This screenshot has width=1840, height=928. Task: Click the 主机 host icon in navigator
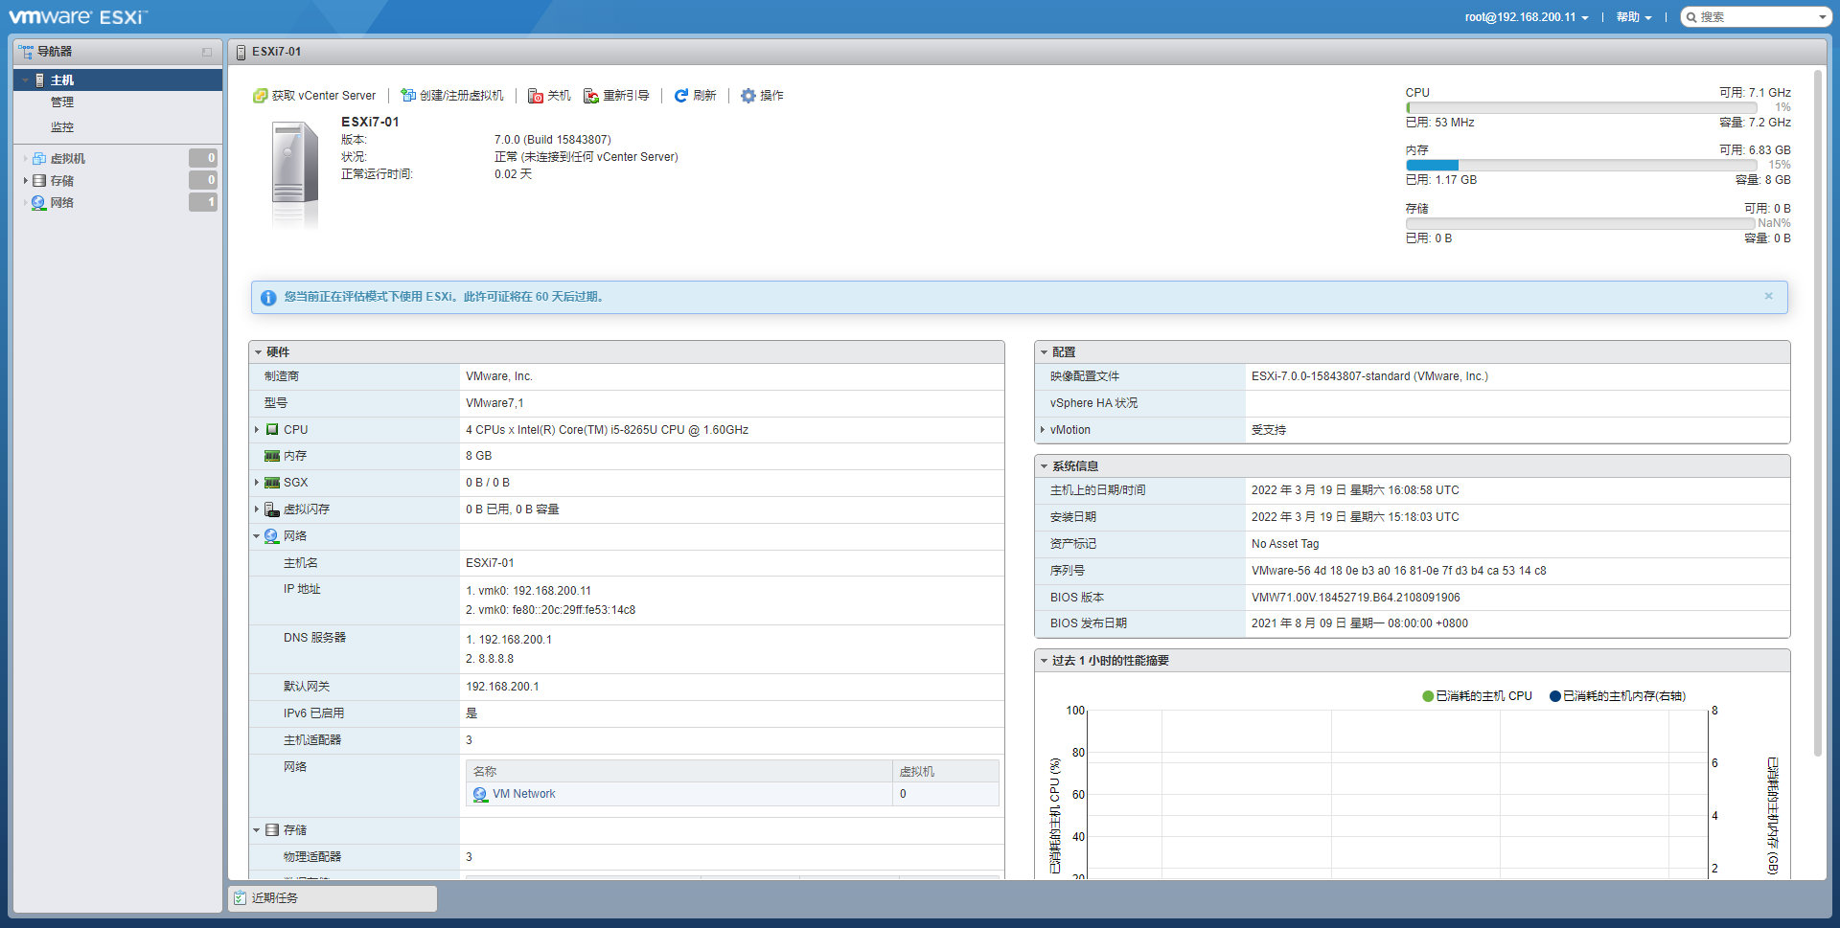39,80
